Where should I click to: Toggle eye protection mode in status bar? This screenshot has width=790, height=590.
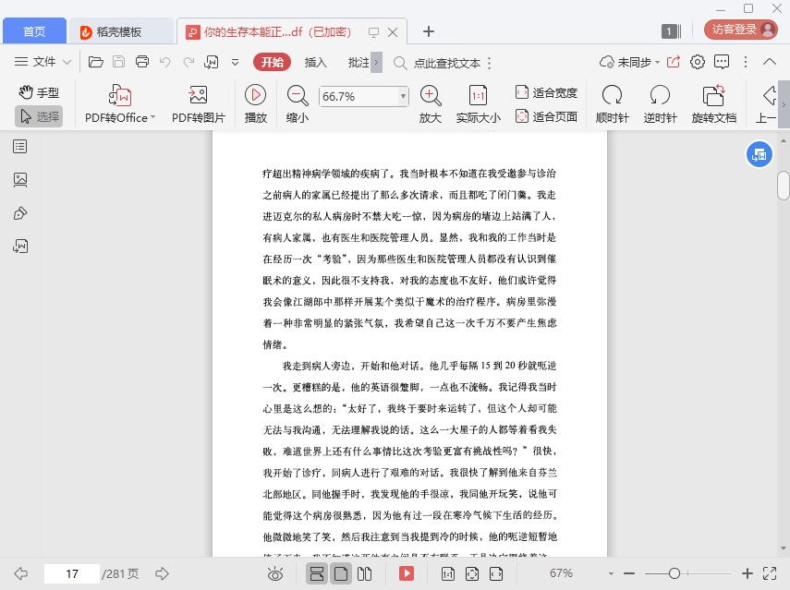coord(274,573)
